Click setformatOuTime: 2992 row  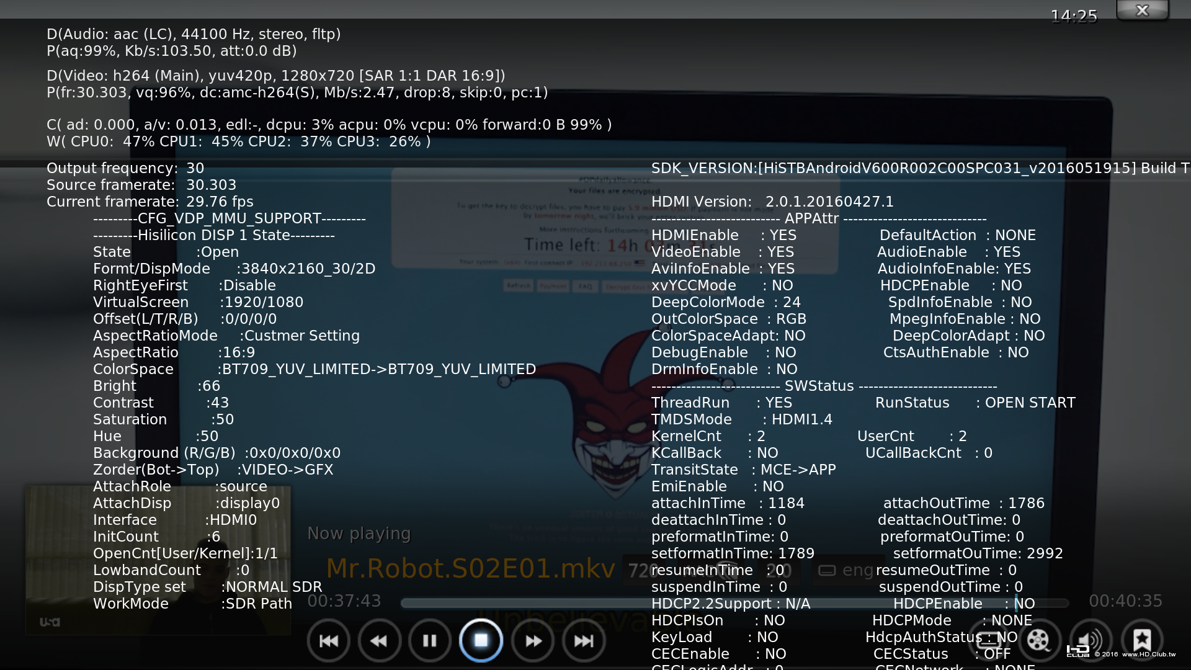978,553
